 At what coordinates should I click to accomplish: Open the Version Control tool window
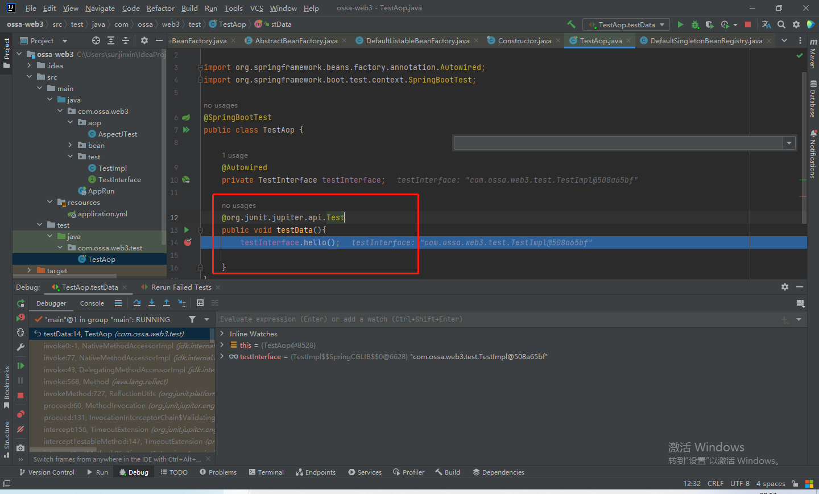point(47,472)
